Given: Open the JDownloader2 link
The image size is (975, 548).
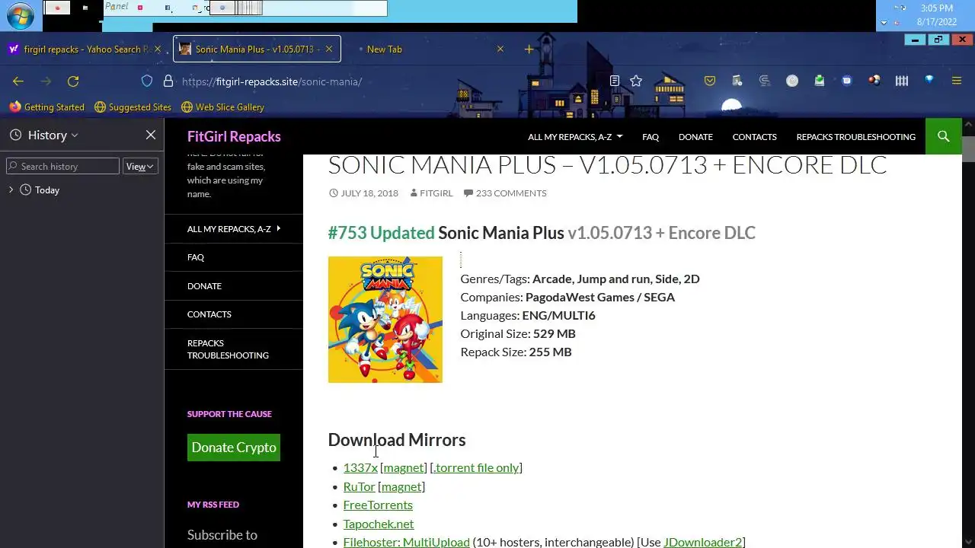Looking at the screenshot, I should (x=702, y=542).
